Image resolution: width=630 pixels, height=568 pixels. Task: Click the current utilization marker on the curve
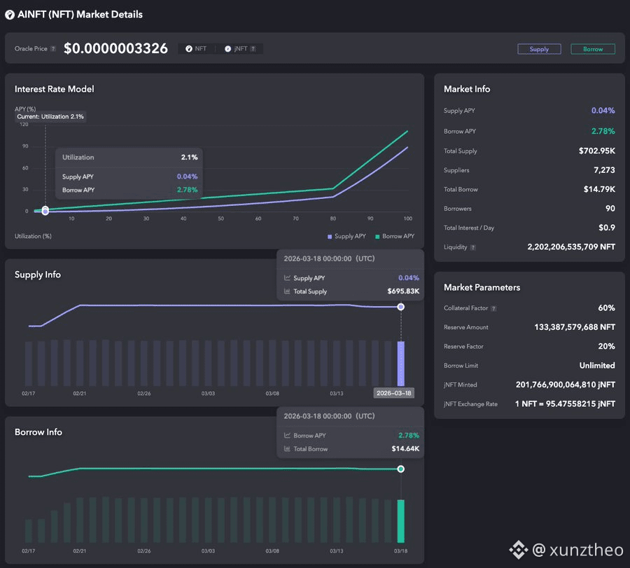45,210
